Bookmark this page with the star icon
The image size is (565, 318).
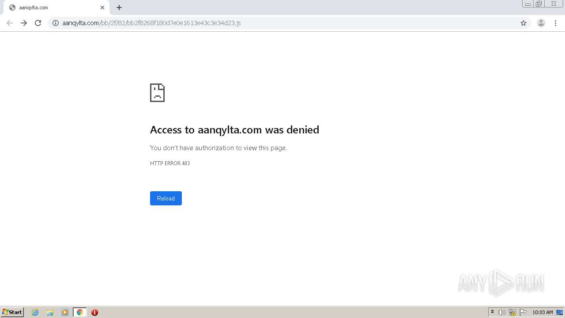point(524,23)
